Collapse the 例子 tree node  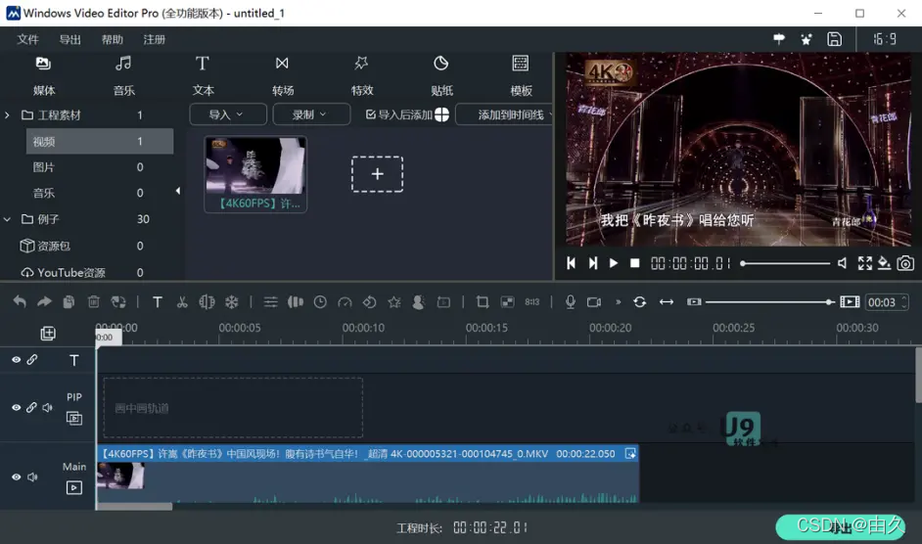[x=7, y=219]
